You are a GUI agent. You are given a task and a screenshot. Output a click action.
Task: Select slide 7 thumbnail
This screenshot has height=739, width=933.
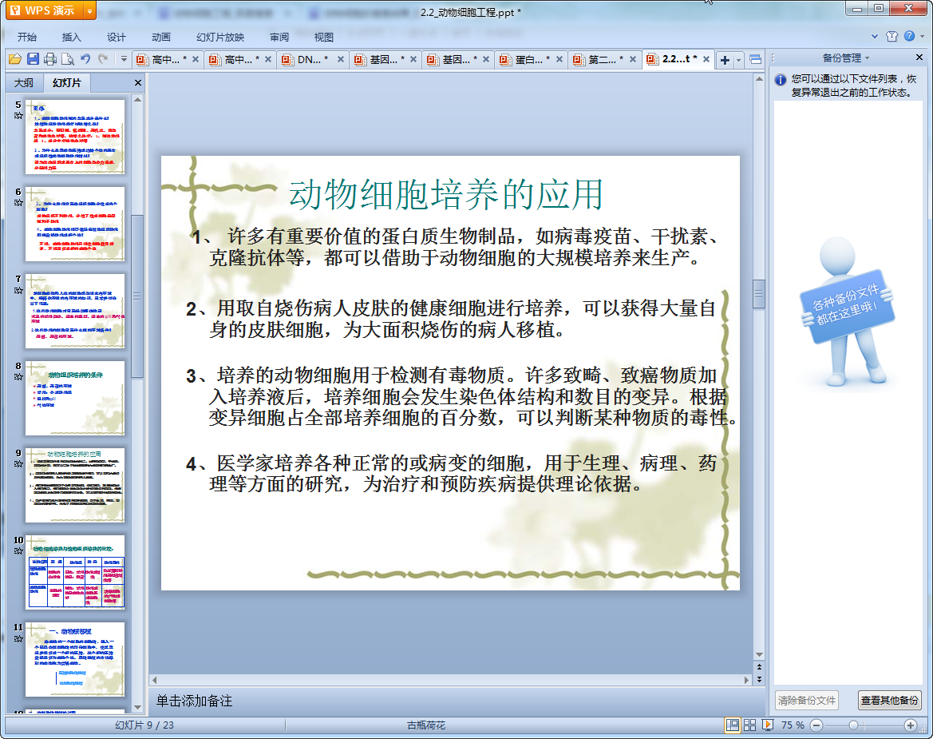pyautogui.click(x=75, y=311)
